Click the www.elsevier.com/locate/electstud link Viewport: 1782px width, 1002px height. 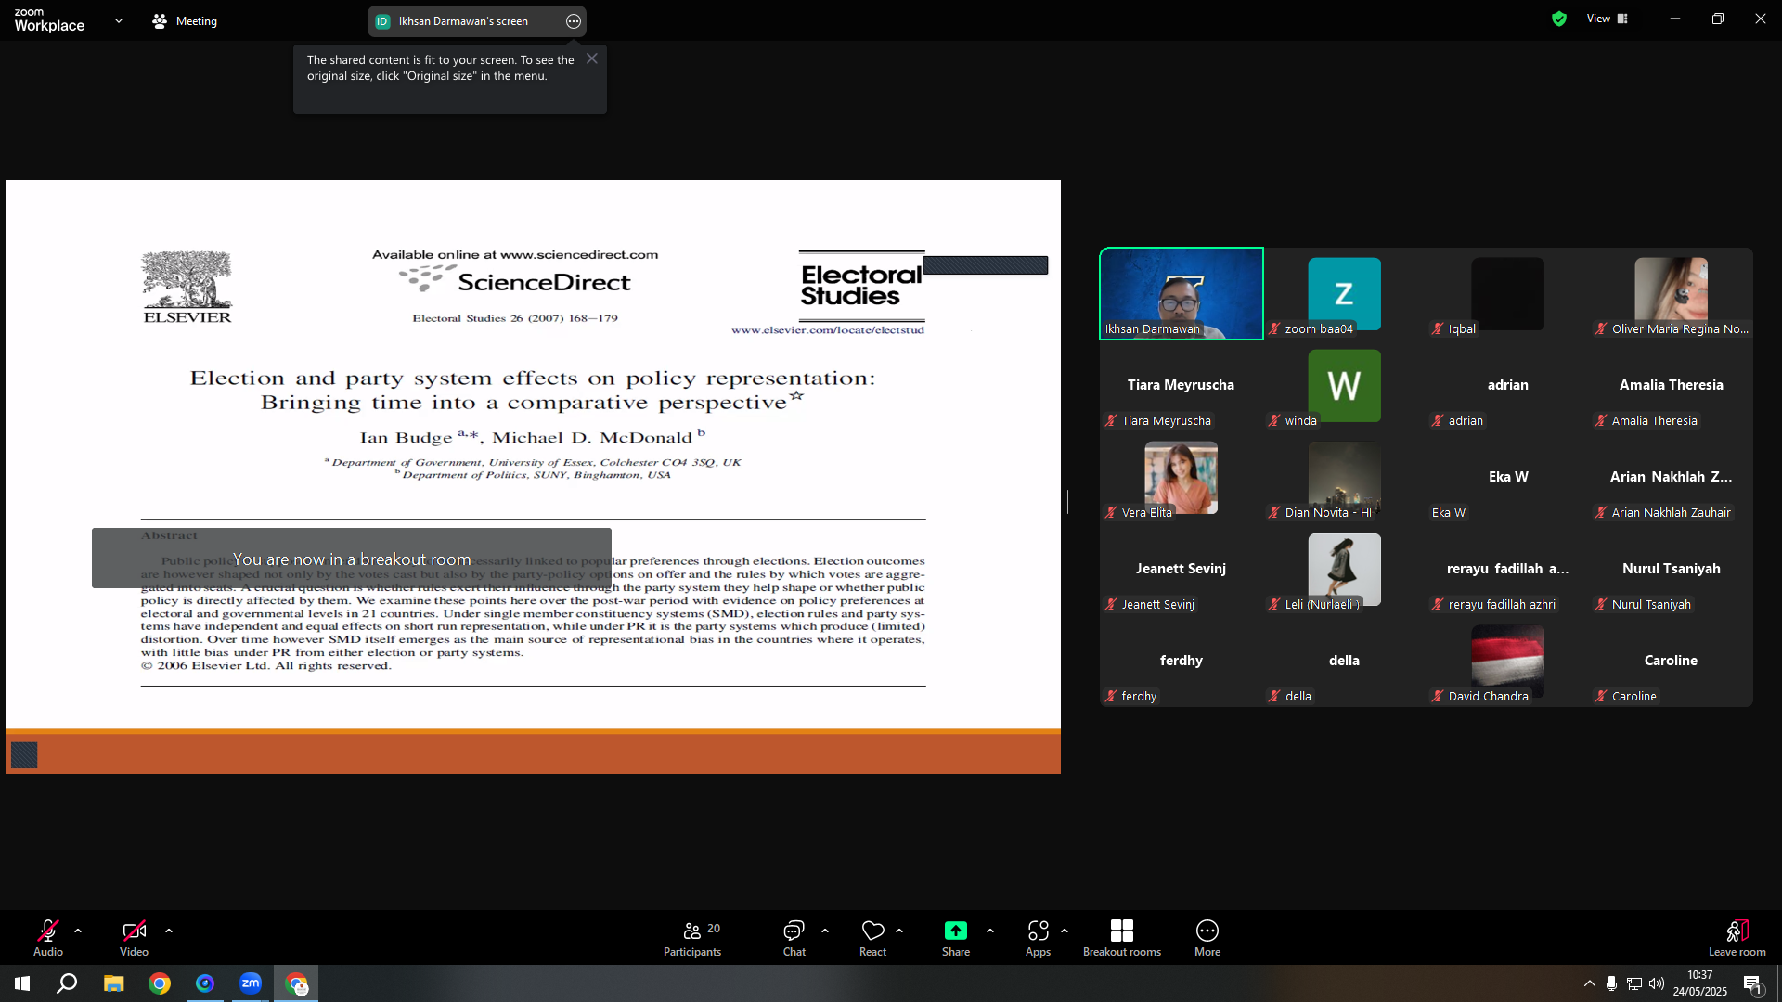(x=828, y=329)
